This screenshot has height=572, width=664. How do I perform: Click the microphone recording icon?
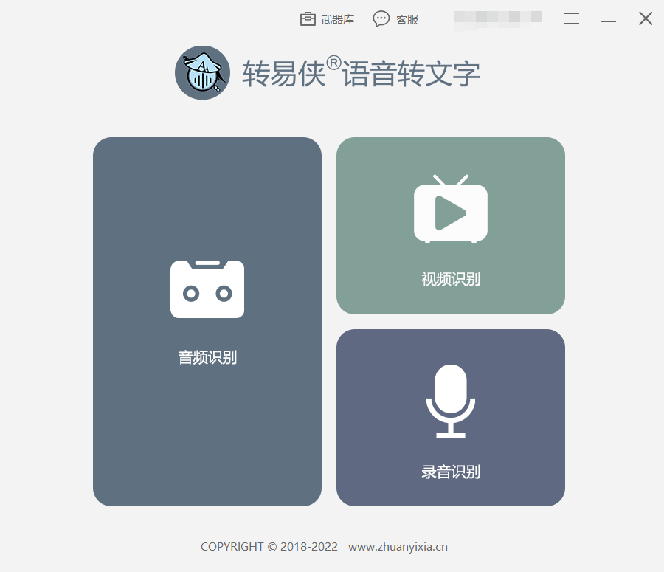point(451,402)
